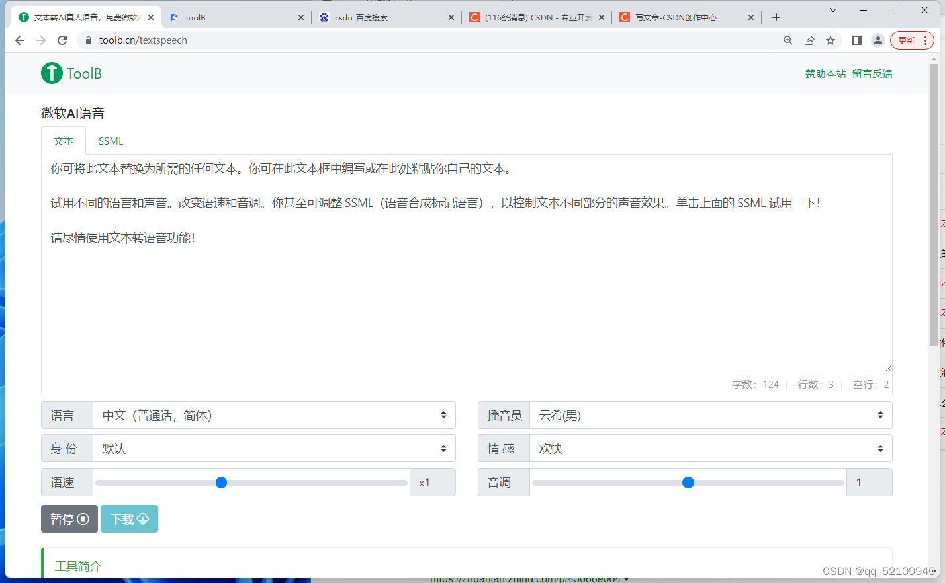Click the 暂停 pause button
Screen dimensions: 945x583
[x=69, y=519]
